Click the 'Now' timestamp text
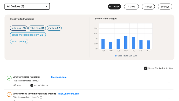The height and width of the screenshot is (101, 179). coord(19,85)
